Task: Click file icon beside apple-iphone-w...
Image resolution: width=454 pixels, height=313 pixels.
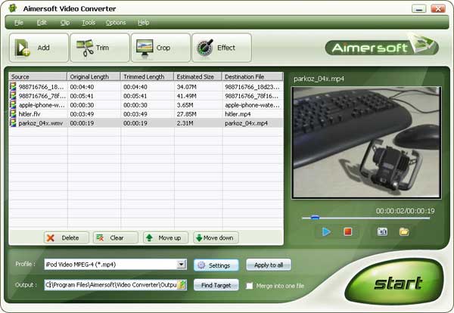Action: 13,104
